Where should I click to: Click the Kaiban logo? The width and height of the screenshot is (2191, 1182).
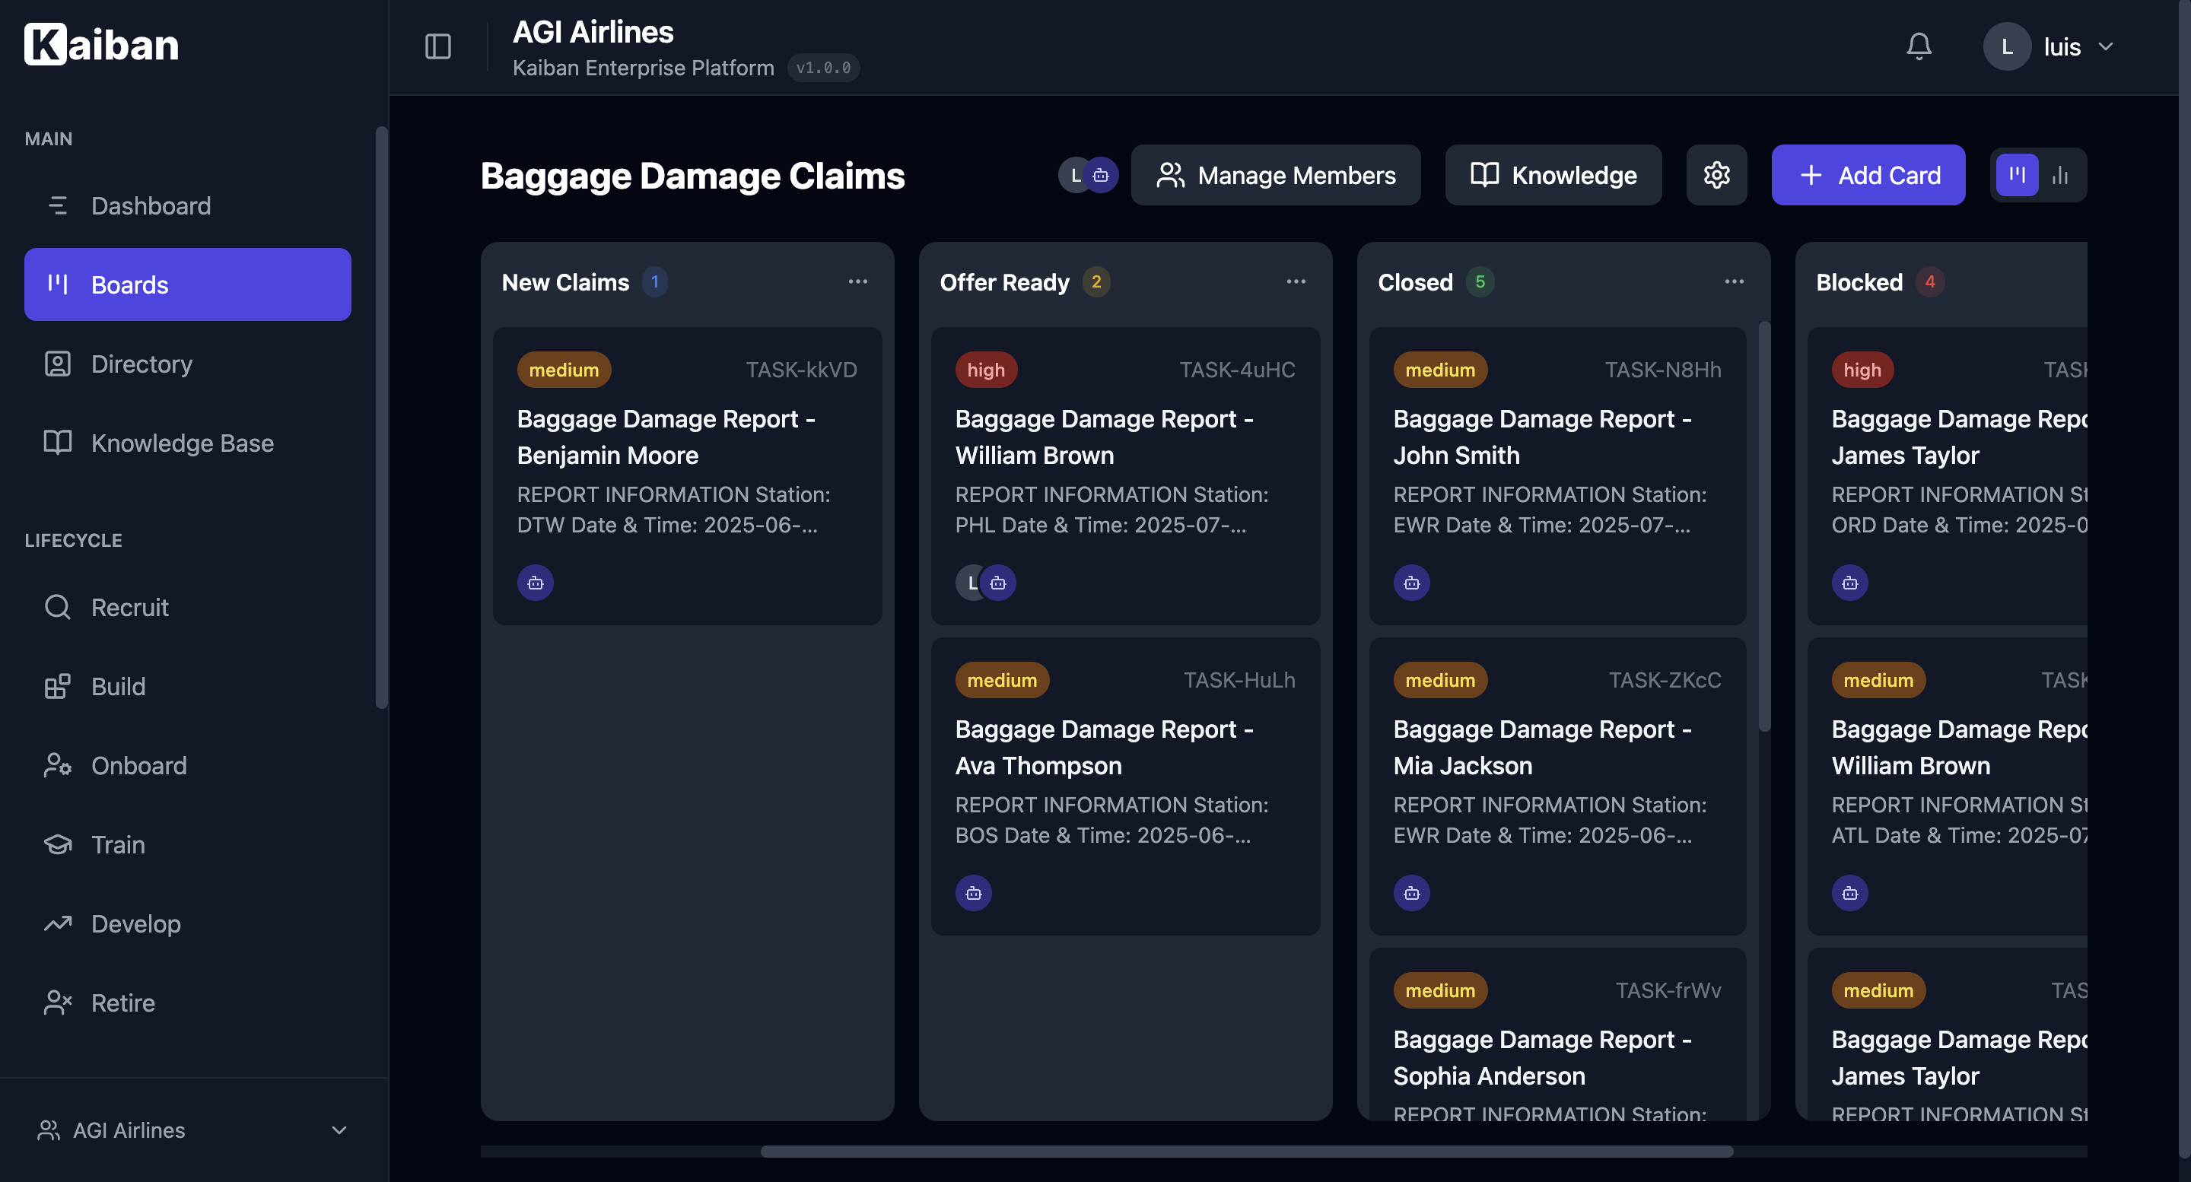pos(101,44)
